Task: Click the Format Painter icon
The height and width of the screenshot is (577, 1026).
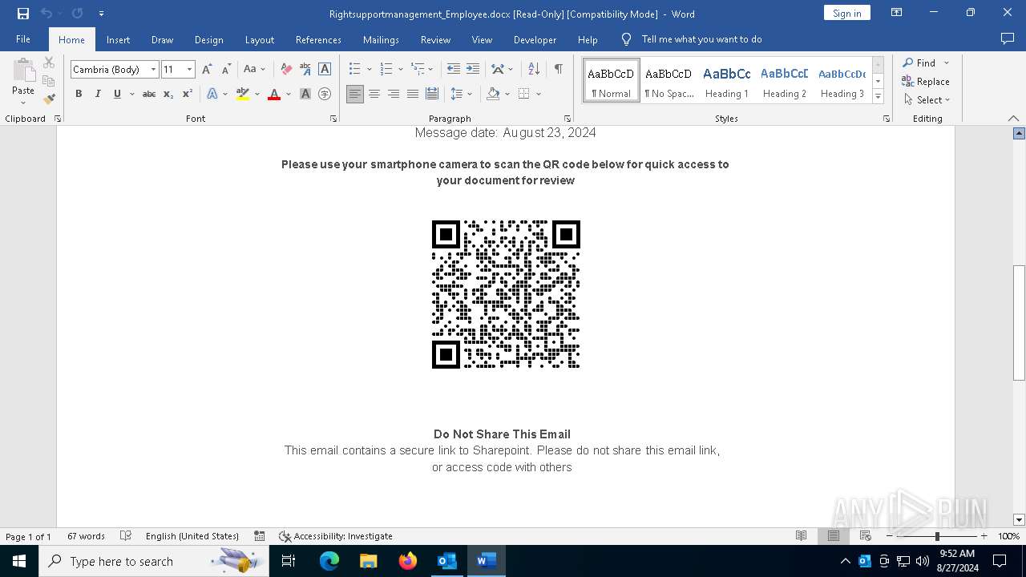Action: point(49,99)
